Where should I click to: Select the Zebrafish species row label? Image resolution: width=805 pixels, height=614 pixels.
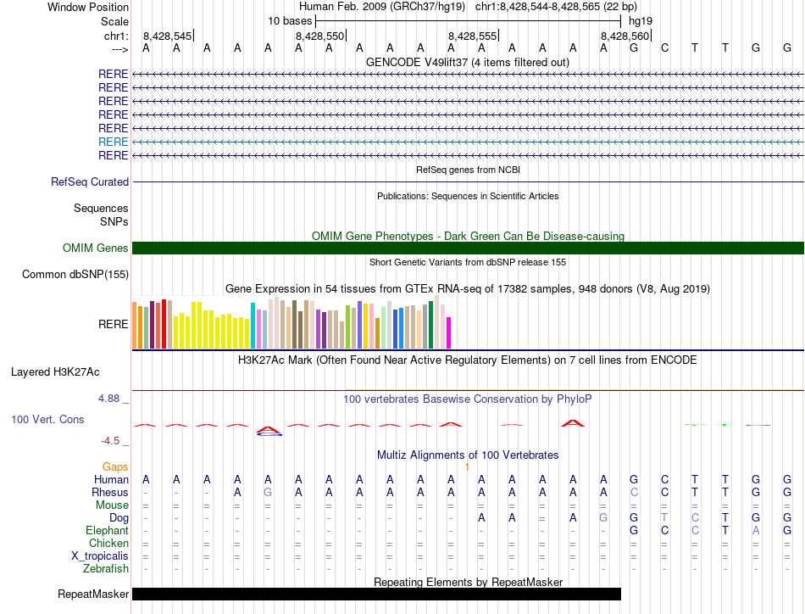coord(105,568)
